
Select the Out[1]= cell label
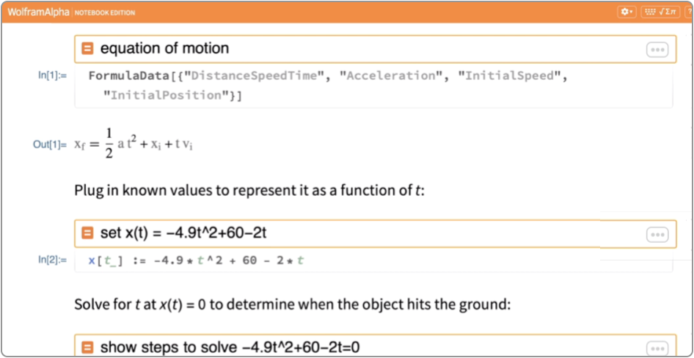click(x=50, y=145)
